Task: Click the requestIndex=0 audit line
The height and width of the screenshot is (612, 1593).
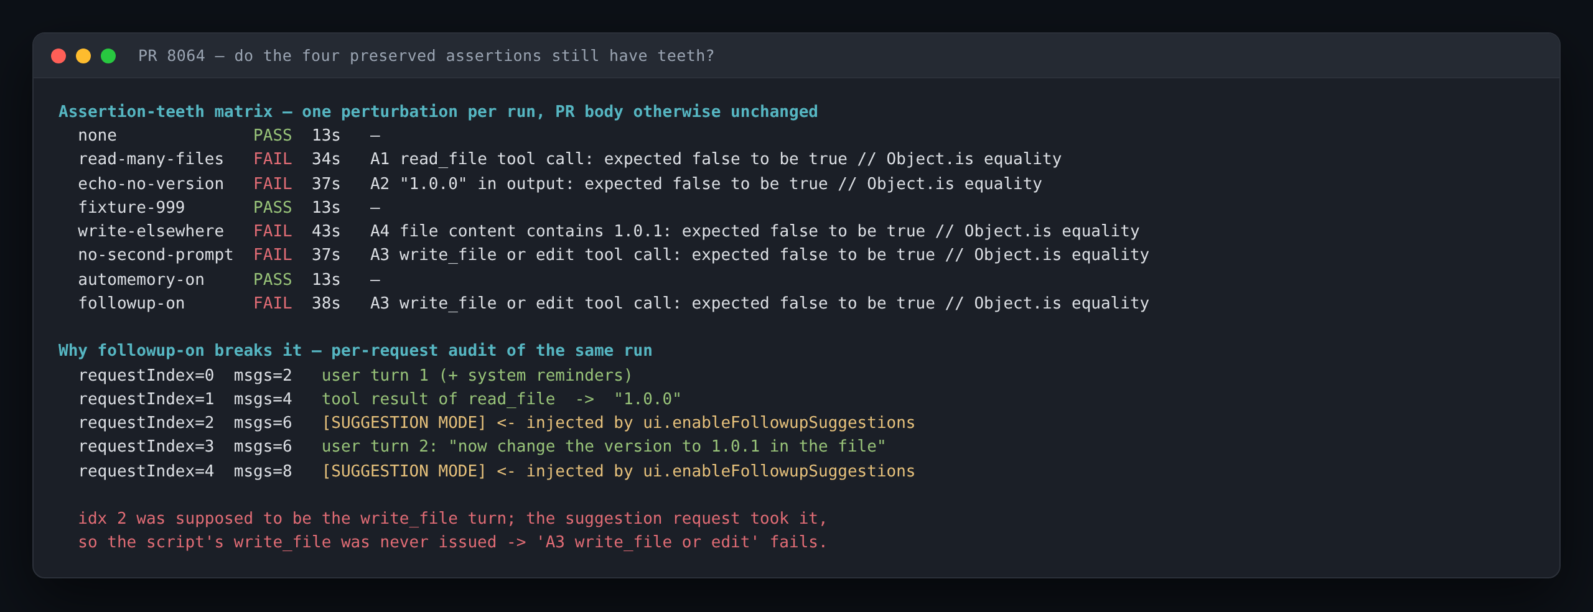Action: click(x=355, y=376)
